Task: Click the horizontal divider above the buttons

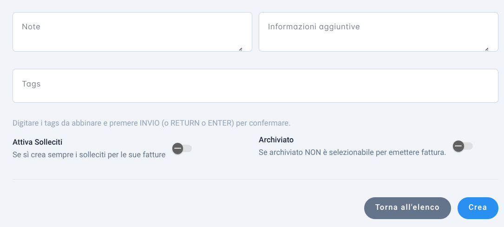Action: (x=255, y=180)
